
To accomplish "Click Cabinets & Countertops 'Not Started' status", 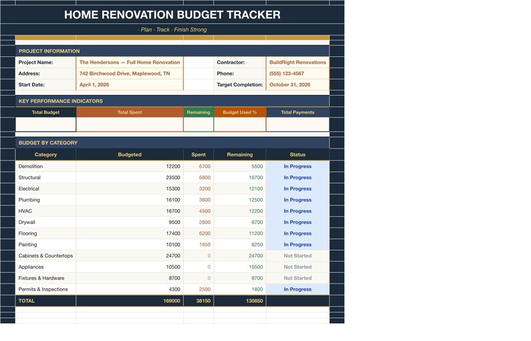I will (298, 255).
